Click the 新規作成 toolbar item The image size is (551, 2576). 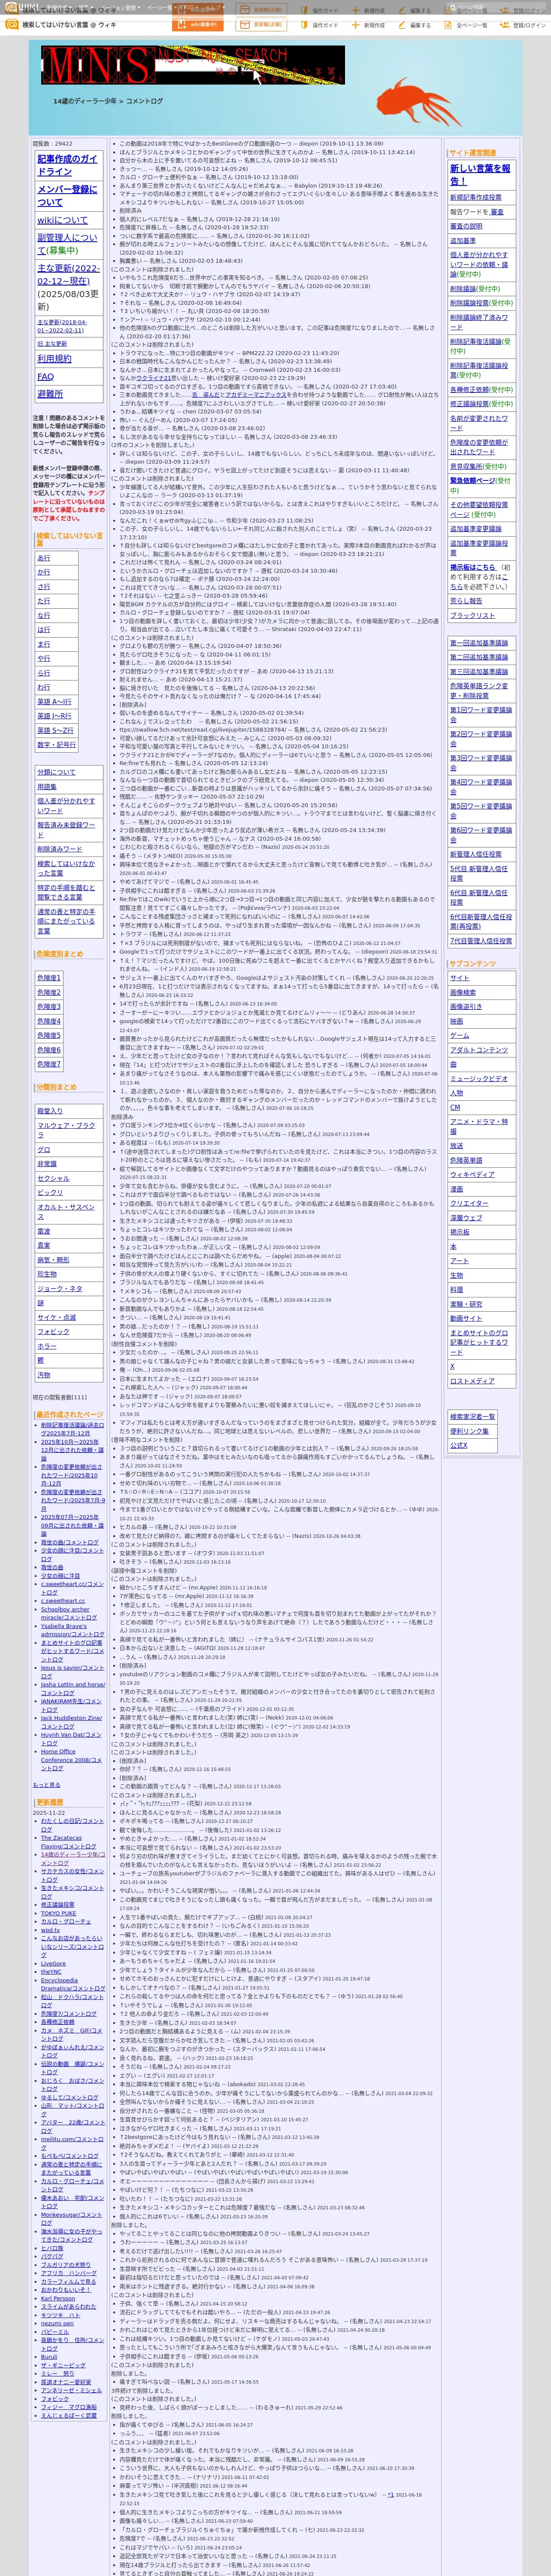pyautogui.click(x=368, y=25)
